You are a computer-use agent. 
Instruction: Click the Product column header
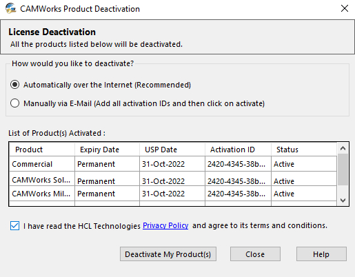(42, 150)
